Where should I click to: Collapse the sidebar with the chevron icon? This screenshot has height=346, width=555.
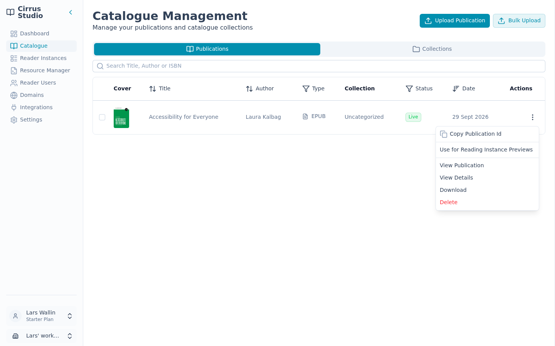71,12
